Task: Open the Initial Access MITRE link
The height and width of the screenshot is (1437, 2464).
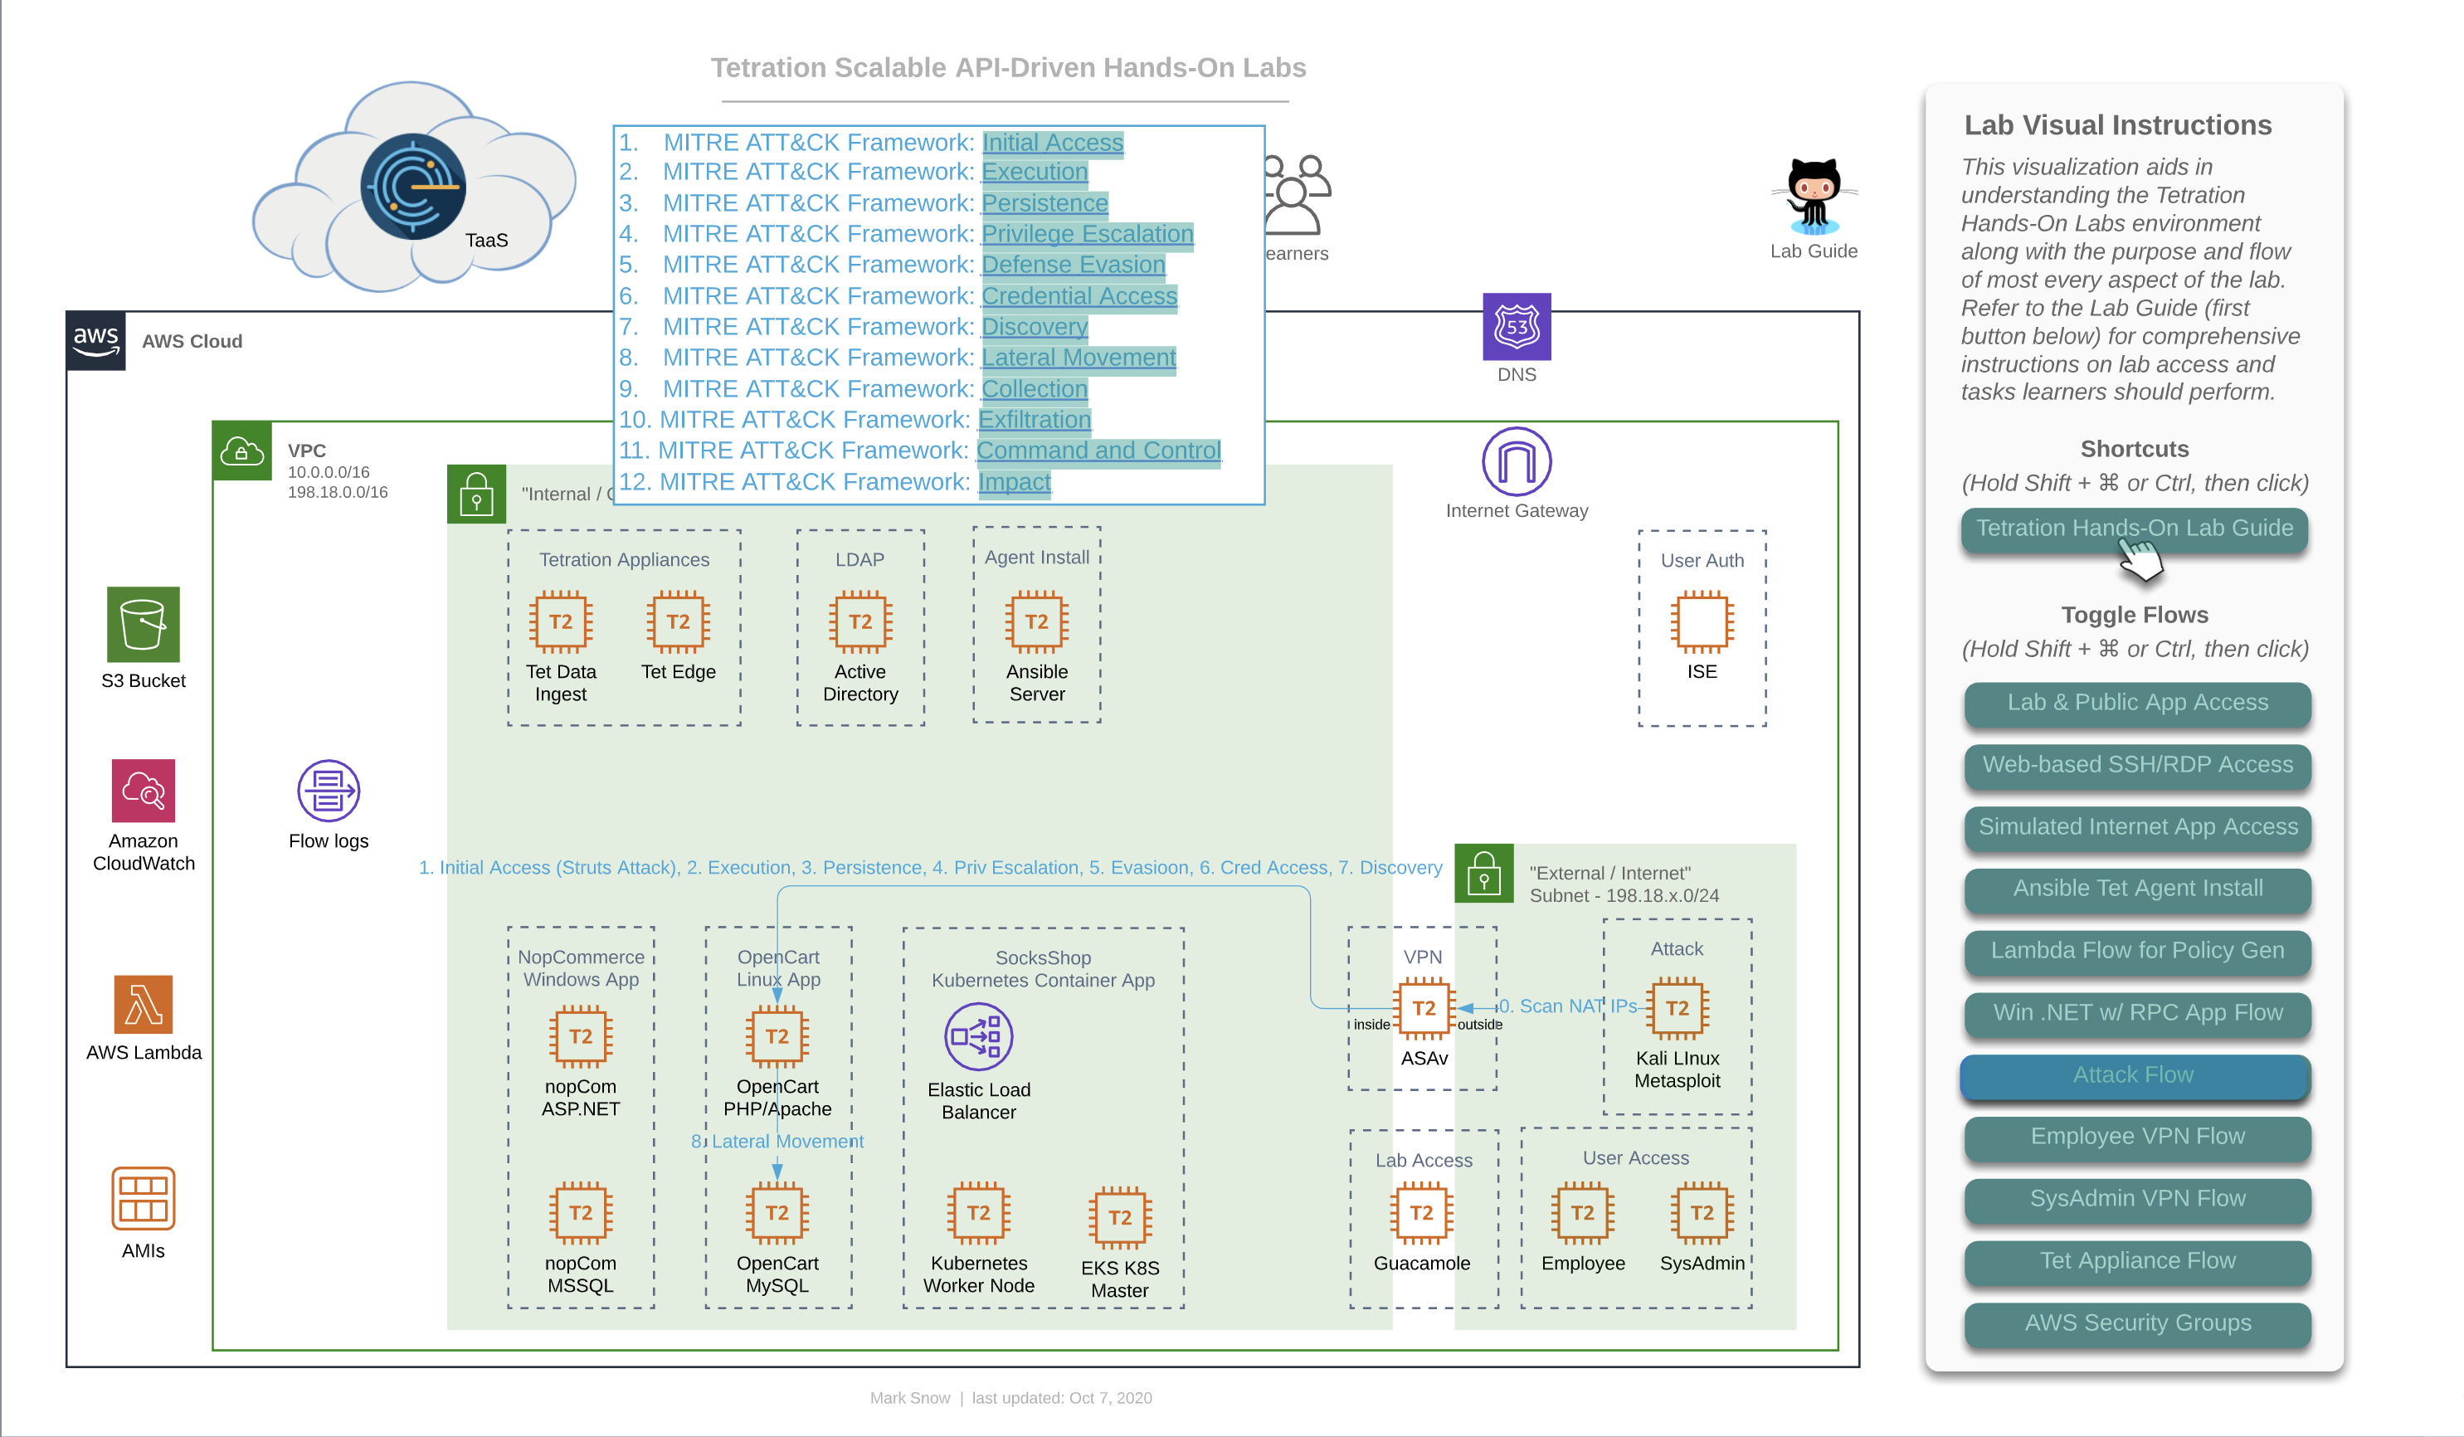Action: pos(1052,143)
